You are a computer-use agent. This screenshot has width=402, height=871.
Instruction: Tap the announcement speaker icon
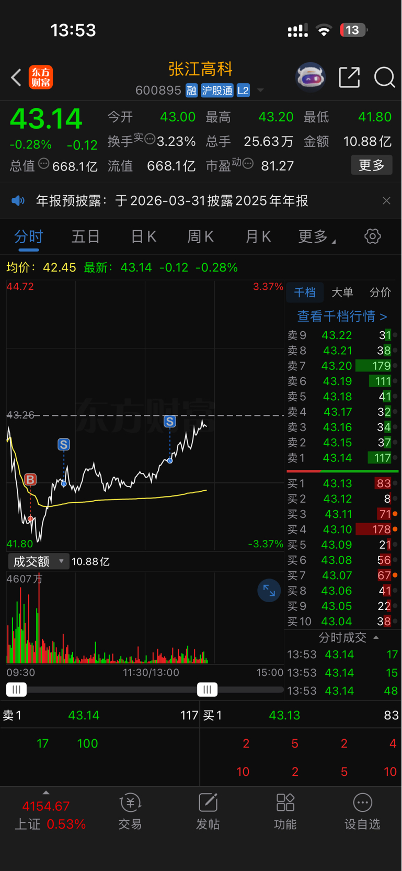point(18,201)
